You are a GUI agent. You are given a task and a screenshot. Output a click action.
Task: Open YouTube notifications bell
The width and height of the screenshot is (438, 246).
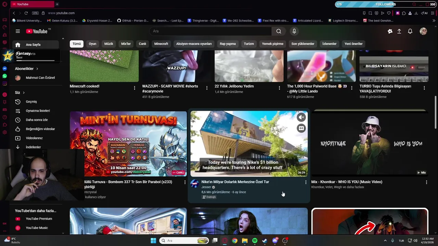point(410,31)
